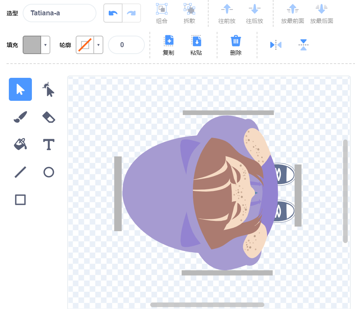Bring to front with 放最前面
This screenshot has width=355, height=309.
tap(292, 13)
